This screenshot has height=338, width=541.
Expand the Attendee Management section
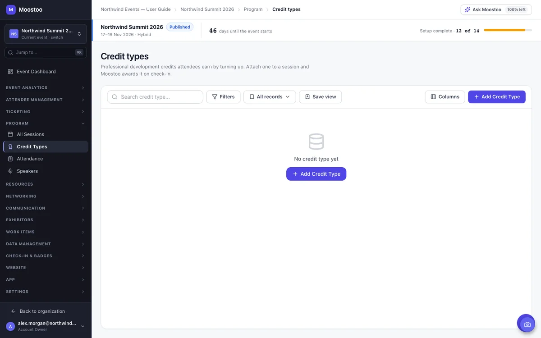point(46,100)
